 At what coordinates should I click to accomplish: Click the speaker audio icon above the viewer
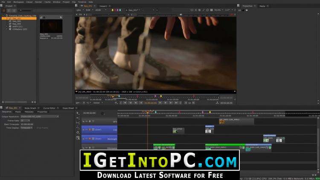click(x=180, y=15)
